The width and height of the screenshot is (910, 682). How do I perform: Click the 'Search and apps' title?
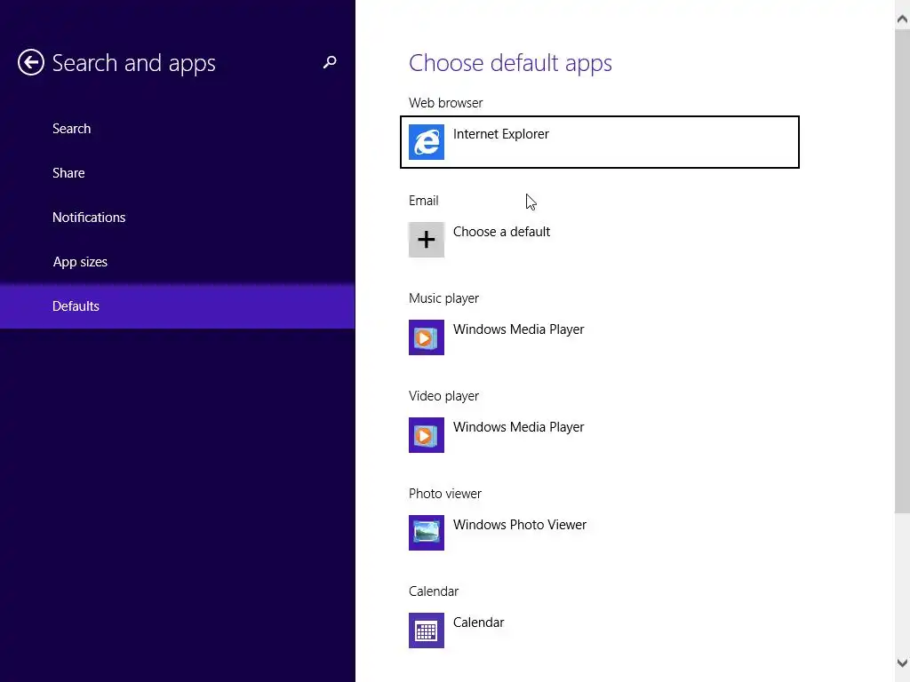tap(133, 63)
